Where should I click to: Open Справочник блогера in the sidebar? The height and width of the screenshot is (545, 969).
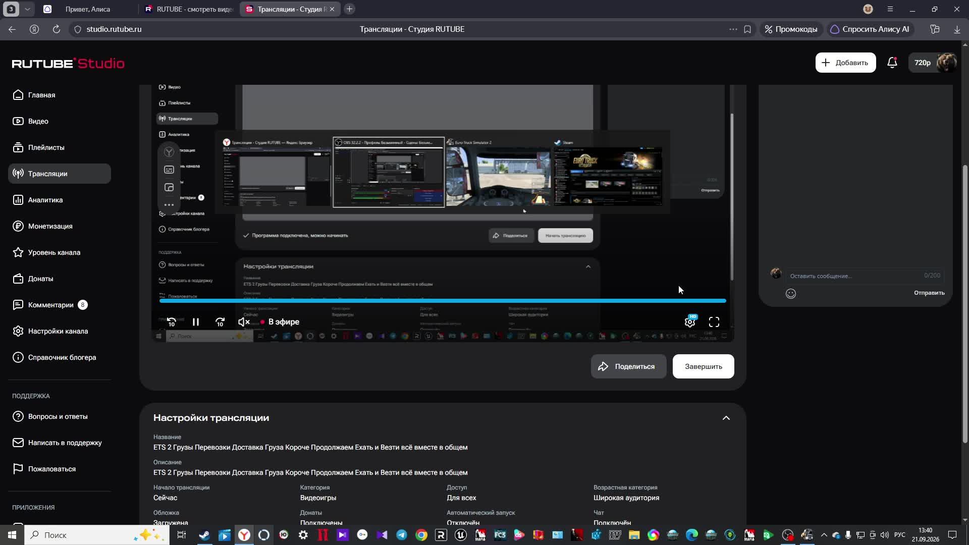(55, 357)
